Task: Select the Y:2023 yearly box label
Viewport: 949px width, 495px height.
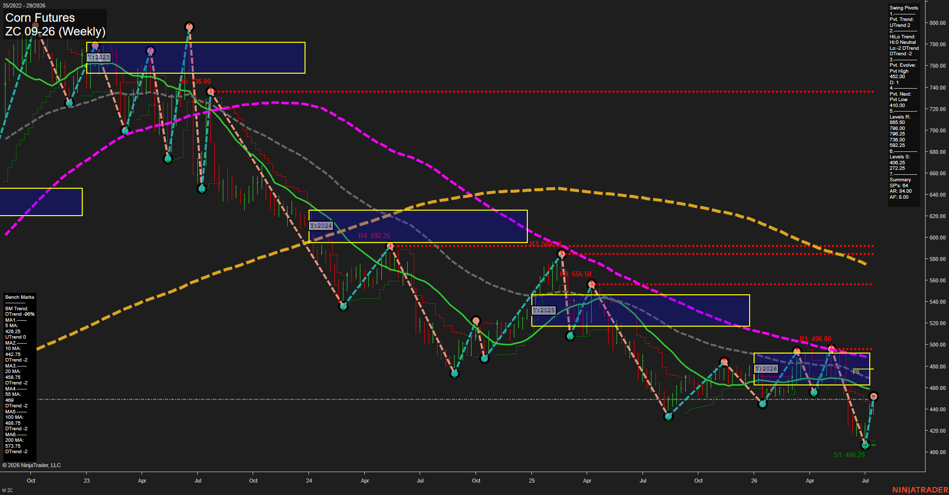Action: coord(99,57)
